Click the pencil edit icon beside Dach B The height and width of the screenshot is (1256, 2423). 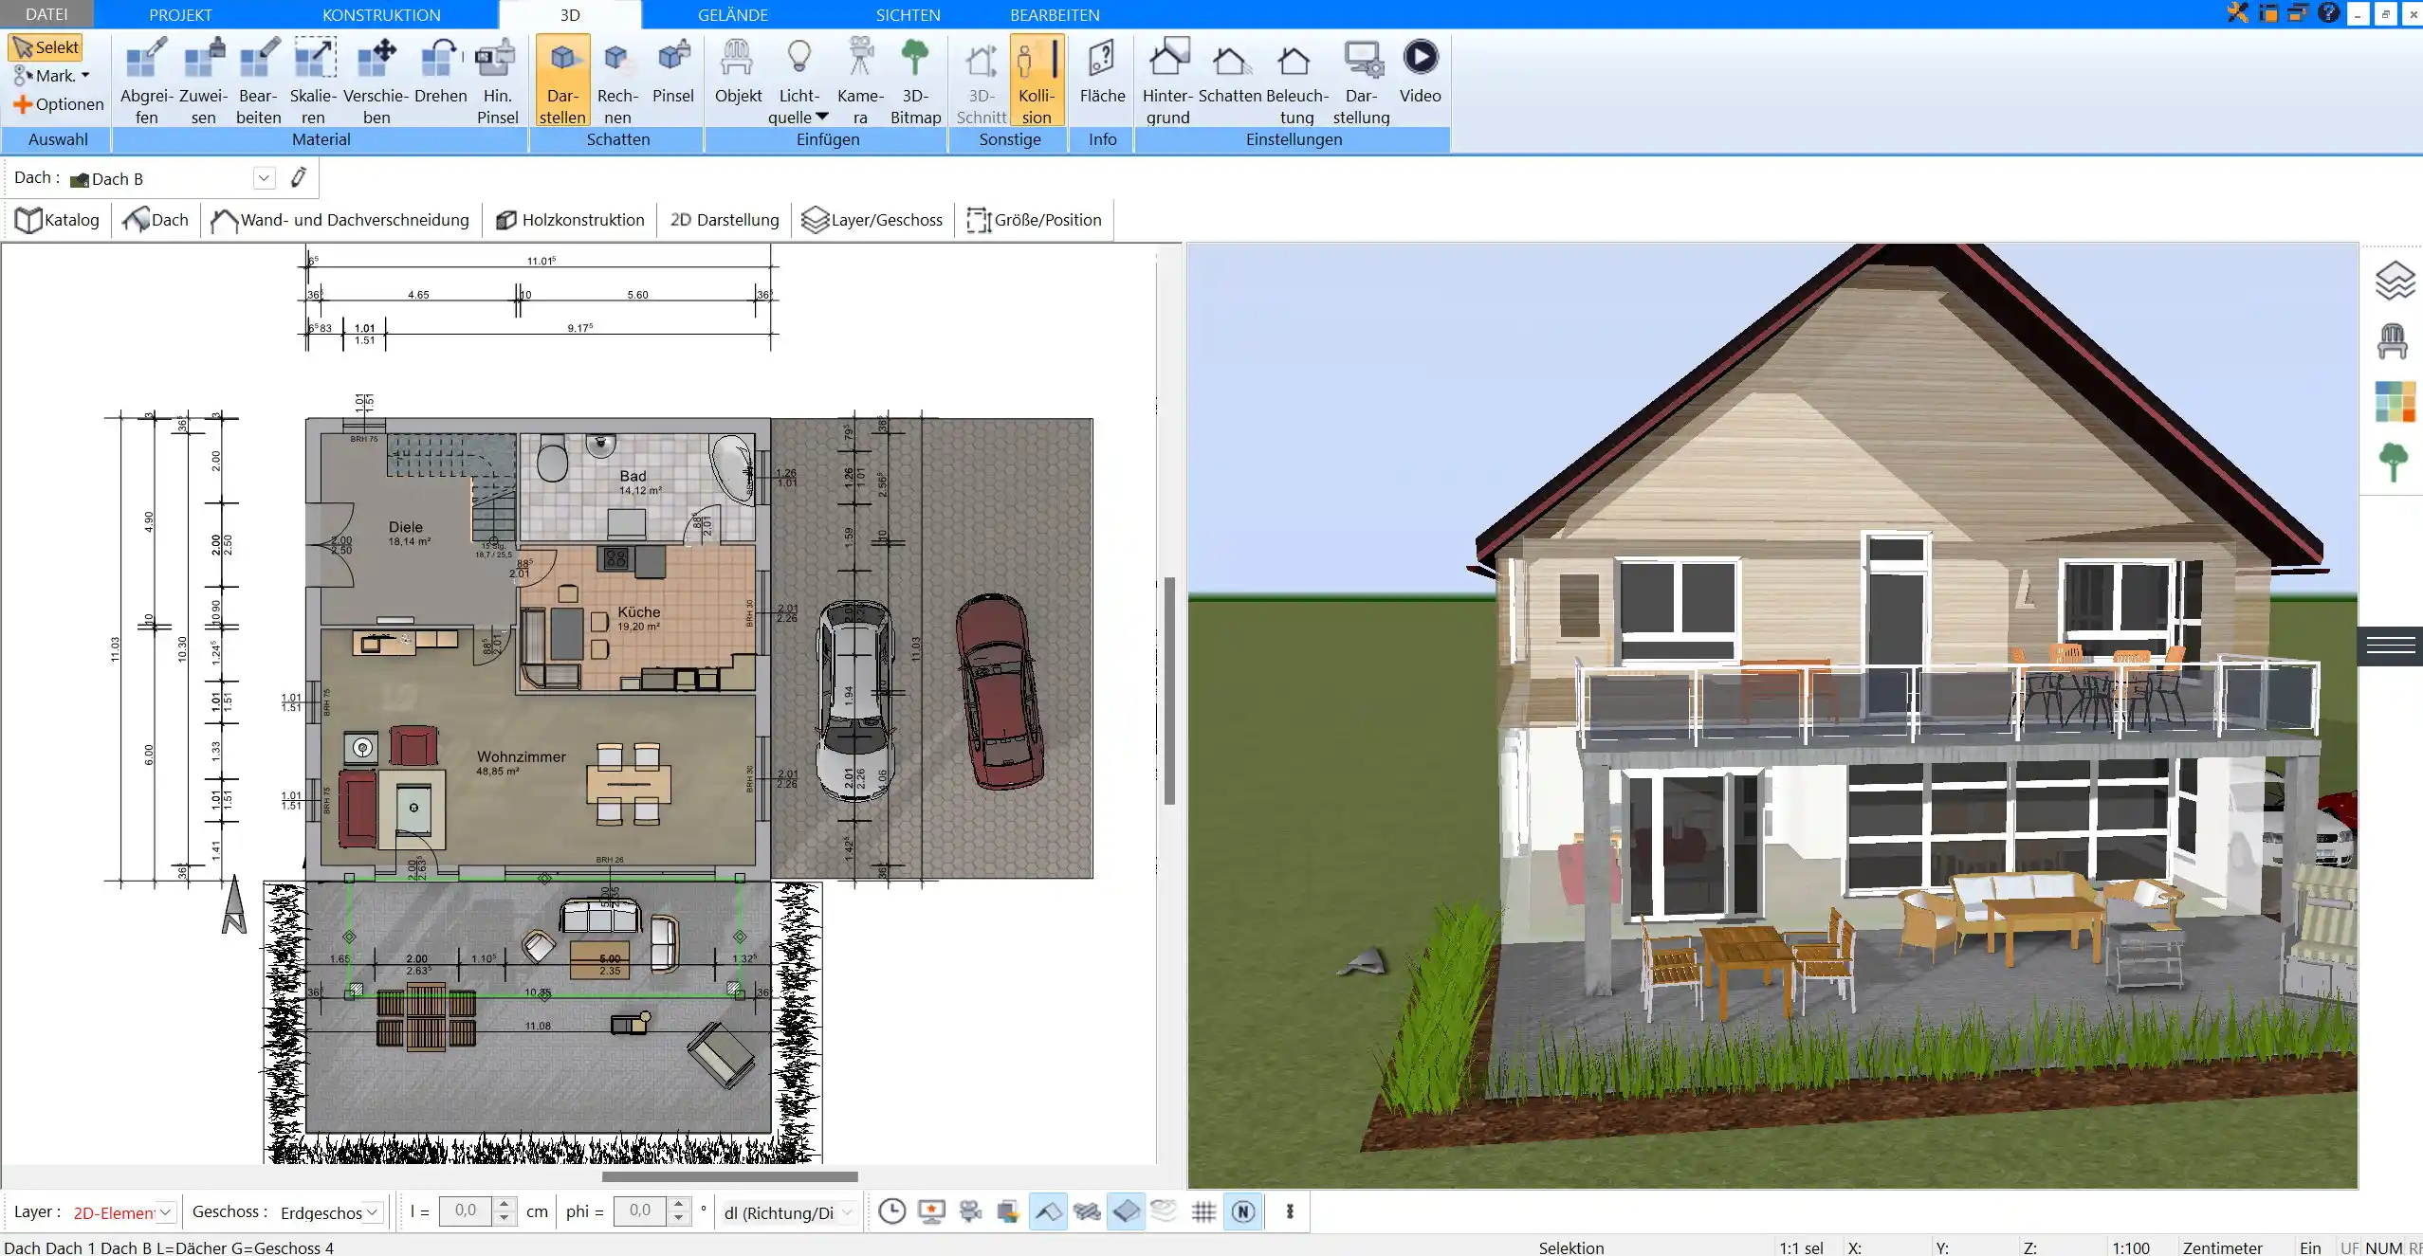click(298, 177)
